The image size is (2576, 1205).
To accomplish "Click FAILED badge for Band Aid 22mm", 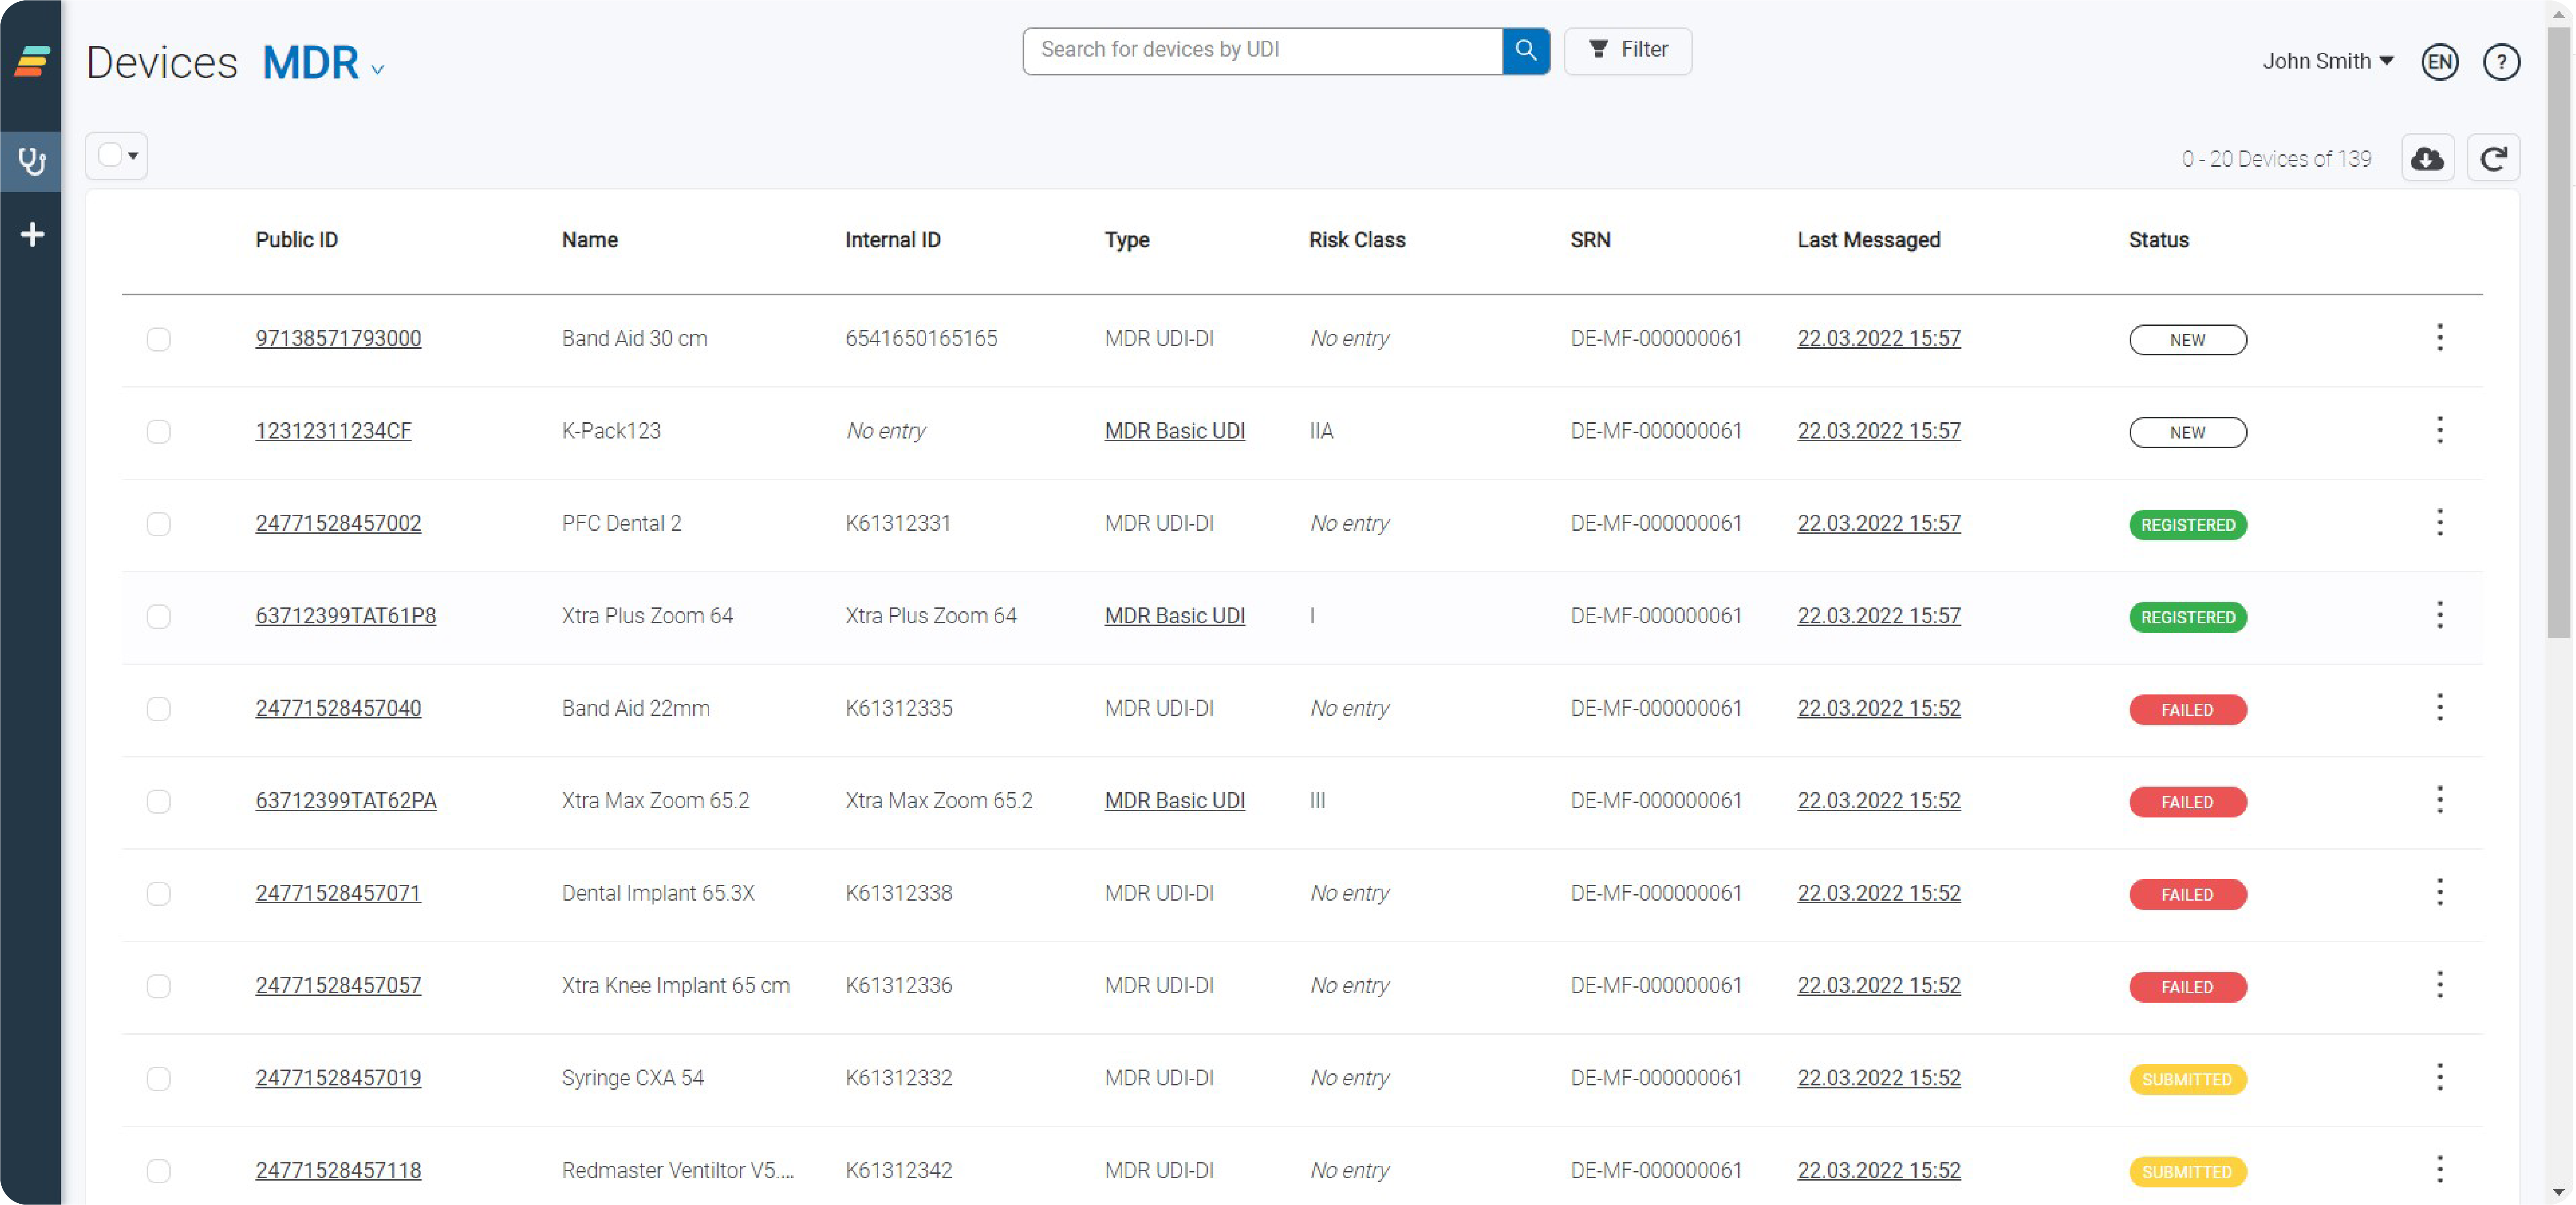I will [2187, 709].
